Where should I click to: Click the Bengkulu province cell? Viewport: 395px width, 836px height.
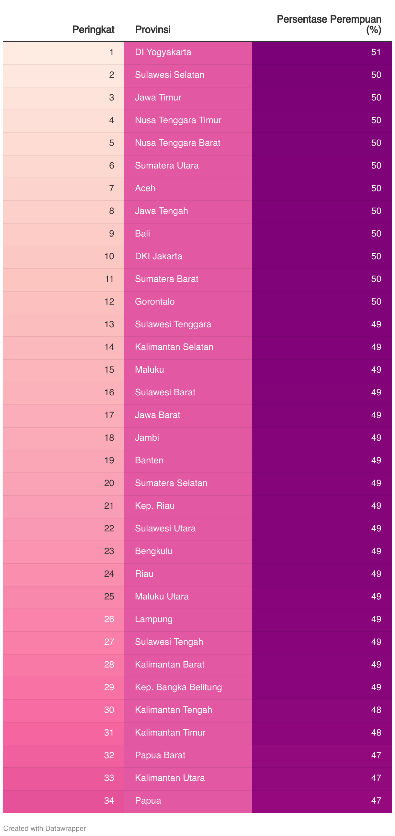pyautogui.click(x=188, y=552)
